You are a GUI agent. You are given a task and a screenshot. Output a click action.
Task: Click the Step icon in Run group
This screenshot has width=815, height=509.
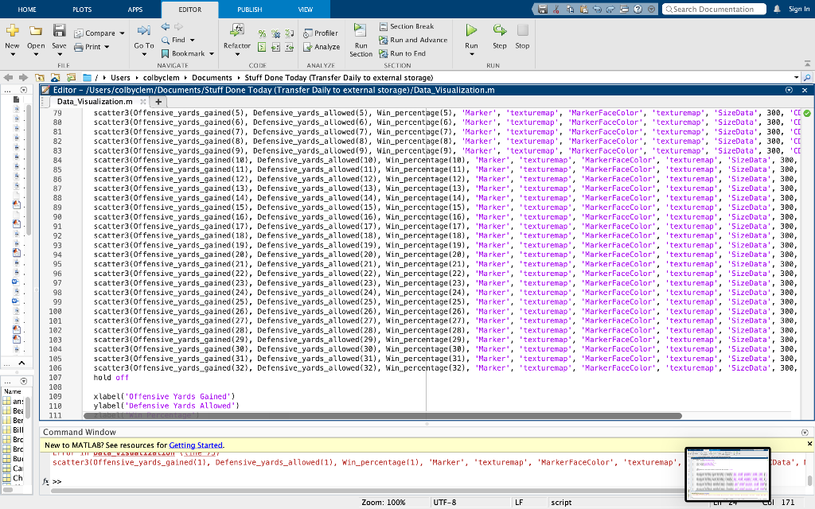tap(500, 30)
